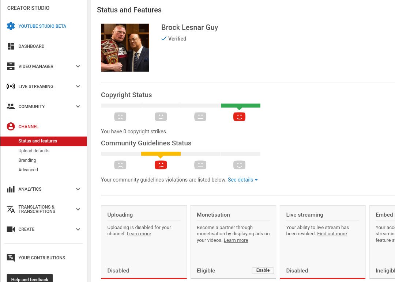Screen dimensions: 395x282
Task: Click the Create video camera icon
Action: tap(11, 229)
